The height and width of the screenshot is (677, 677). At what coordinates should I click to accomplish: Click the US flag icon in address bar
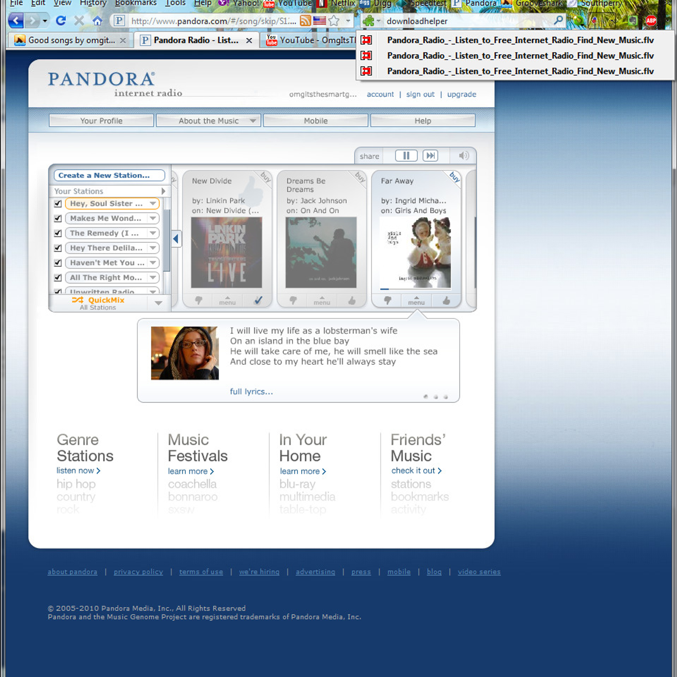(x=319, y=20)
